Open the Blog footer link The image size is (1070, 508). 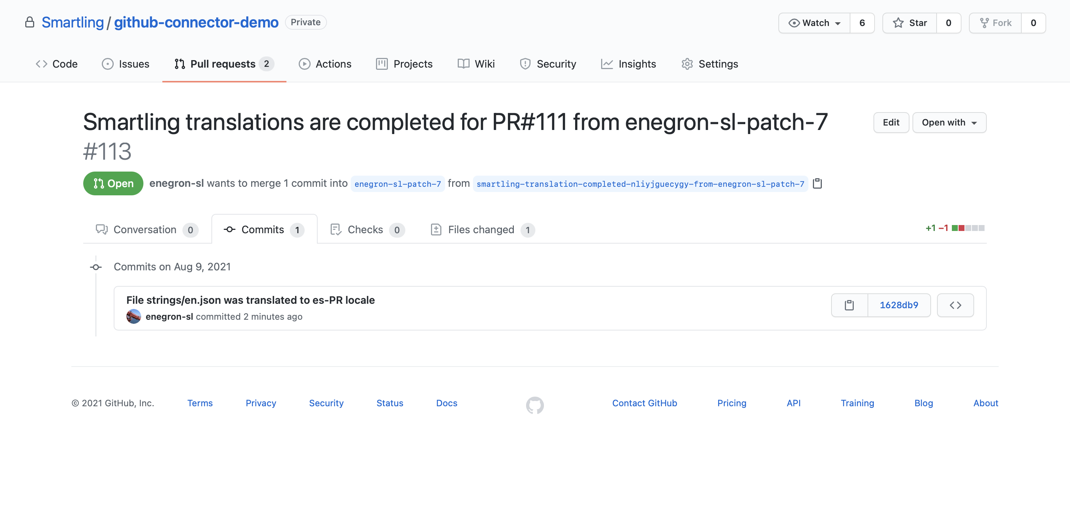click(923, 403)
